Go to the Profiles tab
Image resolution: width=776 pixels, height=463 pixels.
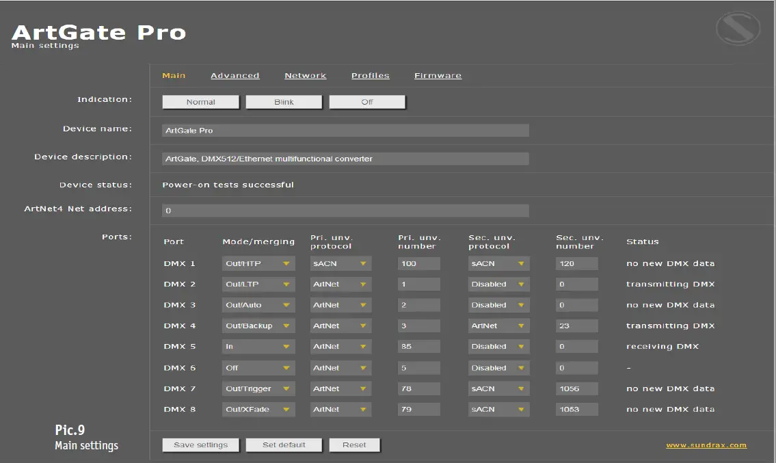pyautogui.click(x=370, y=76)
